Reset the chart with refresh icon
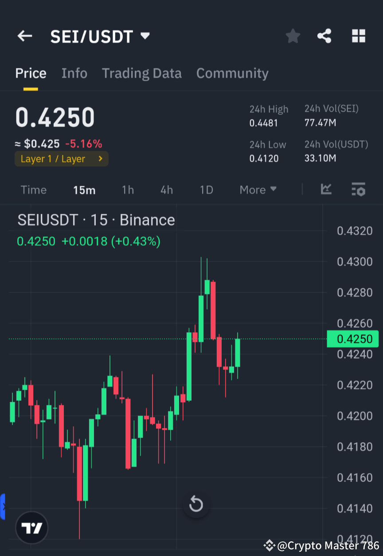The height and width of the screenshot is (556, 383). point(196,504)
